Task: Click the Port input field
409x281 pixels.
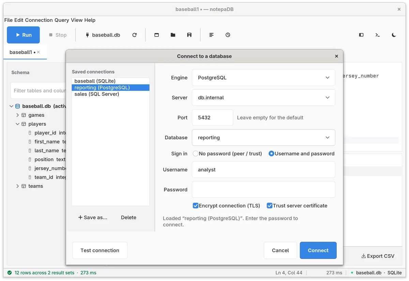Action: 213,117
